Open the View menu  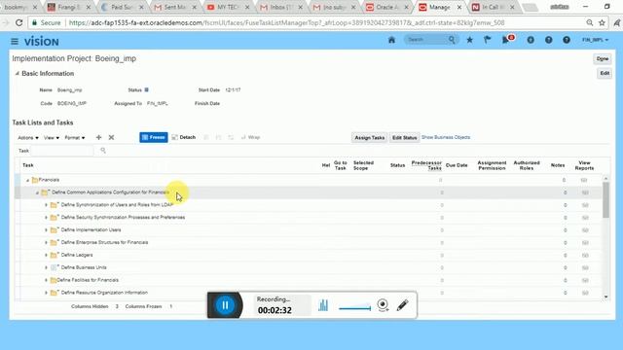52,138
